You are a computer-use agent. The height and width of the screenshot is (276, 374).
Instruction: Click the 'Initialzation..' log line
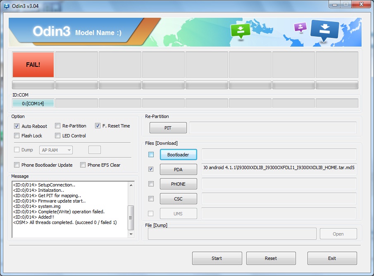pyautogui.click(x=39, y=190)
